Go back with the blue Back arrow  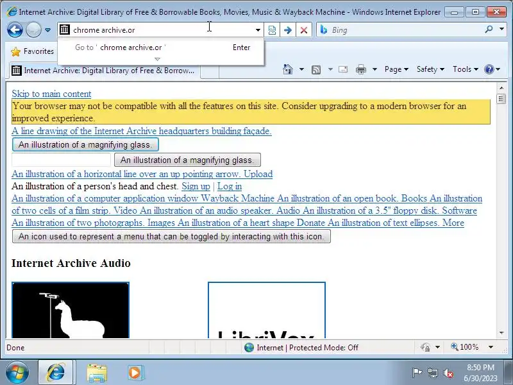click(15, 30)
